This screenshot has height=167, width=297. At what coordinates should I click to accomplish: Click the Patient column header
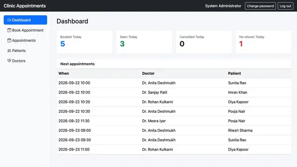234,73
